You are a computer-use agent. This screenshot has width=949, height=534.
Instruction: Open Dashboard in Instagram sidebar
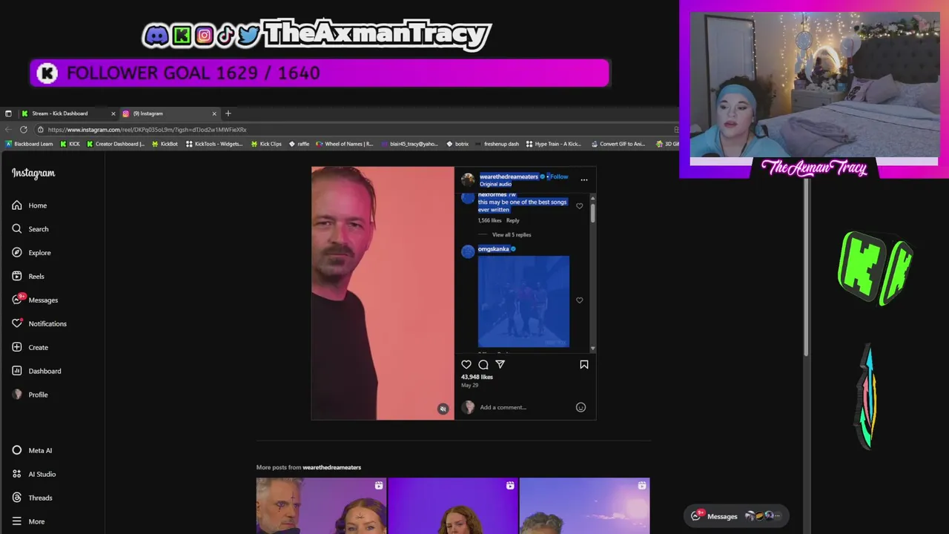point(36,371)
